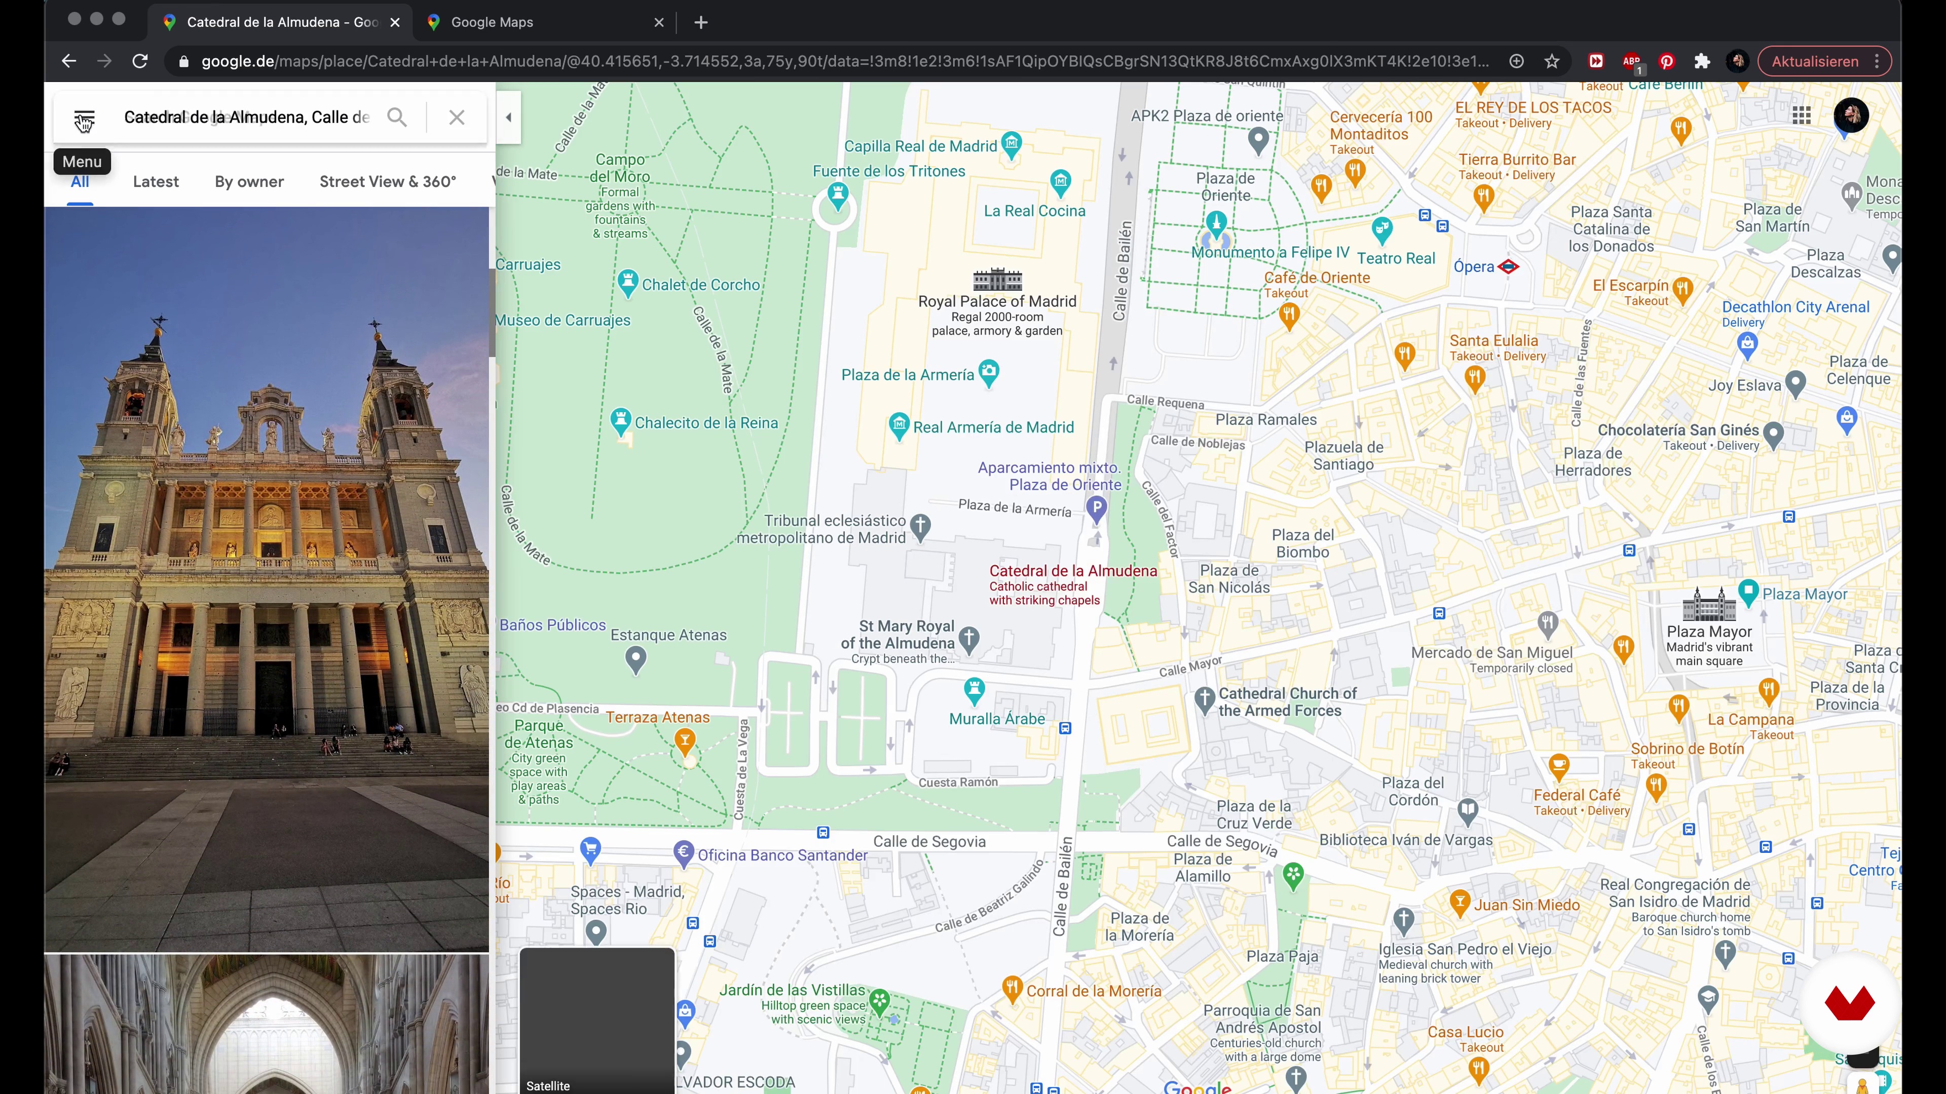
Task: Click St Mary Royal of Almudena pin
Action: pyautogui.click(x=969, y=640)
